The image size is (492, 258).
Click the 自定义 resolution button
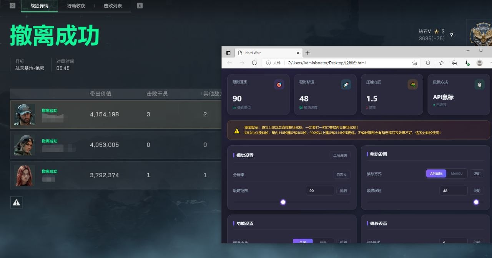pos(341,175)
